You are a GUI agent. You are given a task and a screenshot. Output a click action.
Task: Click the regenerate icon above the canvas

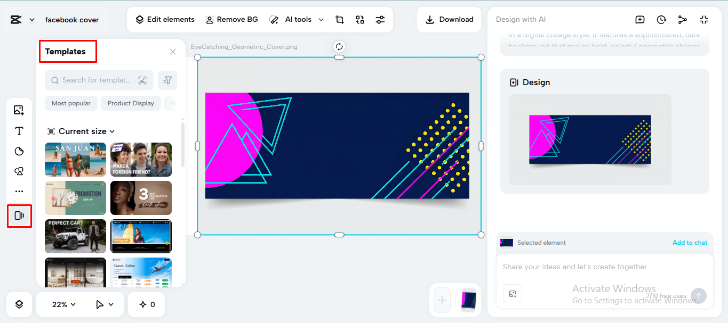pyautogui.click(x=339, y=46)
